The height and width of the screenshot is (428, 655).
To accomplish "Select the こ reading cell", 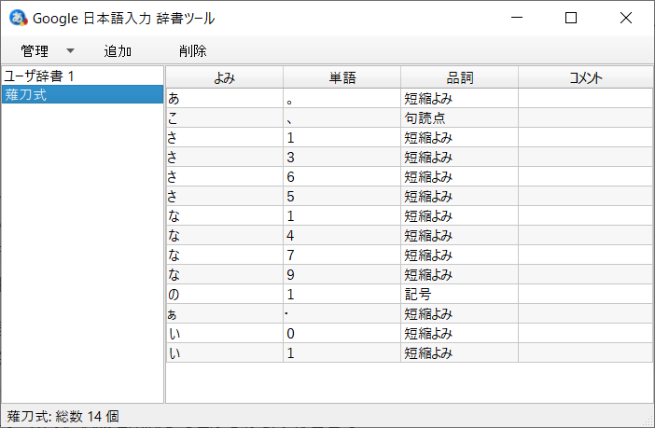I will pos(225,118).
